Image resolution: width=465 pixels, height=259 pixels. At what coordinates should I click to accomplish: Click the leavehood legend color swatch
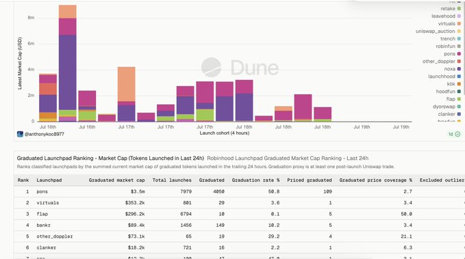coord(459,16)
